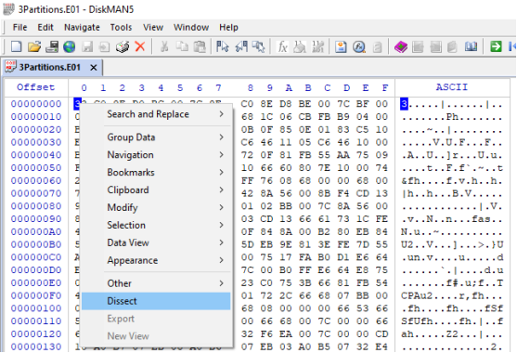
Task: Open the Navigate menu
Action: 82,27
